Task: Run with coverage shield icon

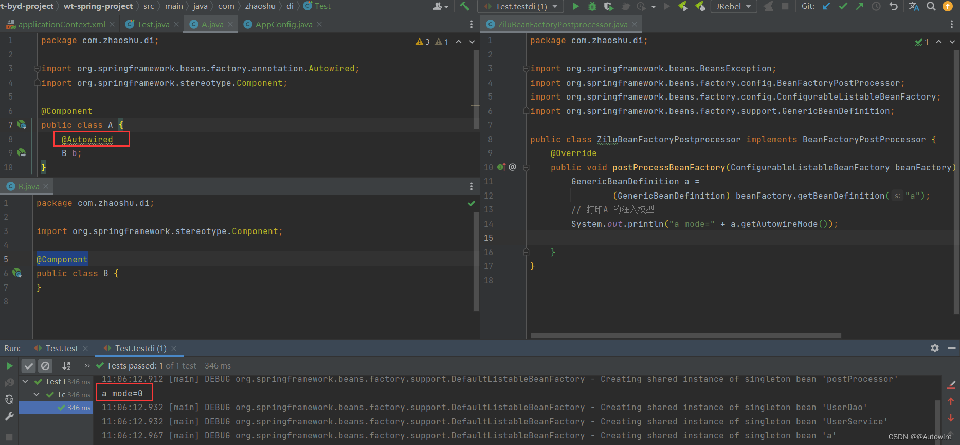Action: pos(609,6)
